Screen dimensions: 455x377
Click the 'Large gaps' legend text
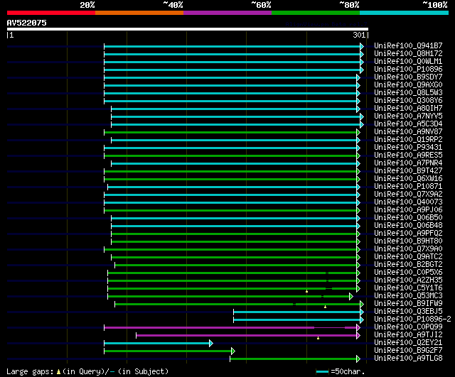[x=30, y=371]
